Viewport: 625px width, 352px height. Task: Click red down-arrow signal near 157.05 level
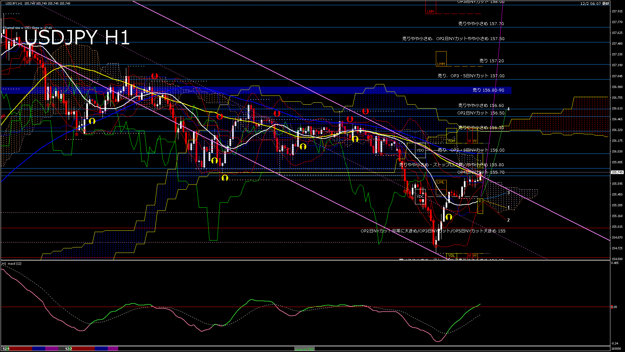point(155,76)
